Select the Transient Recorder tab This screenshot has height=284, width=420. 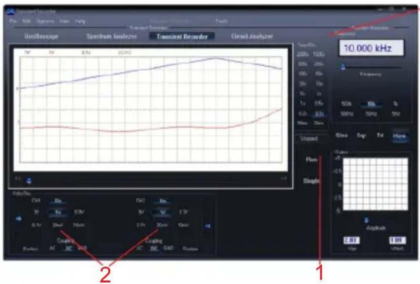tap(182, 36)
